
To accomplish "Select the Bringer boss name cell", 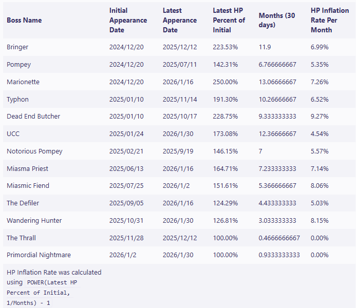I will (17, 47).
